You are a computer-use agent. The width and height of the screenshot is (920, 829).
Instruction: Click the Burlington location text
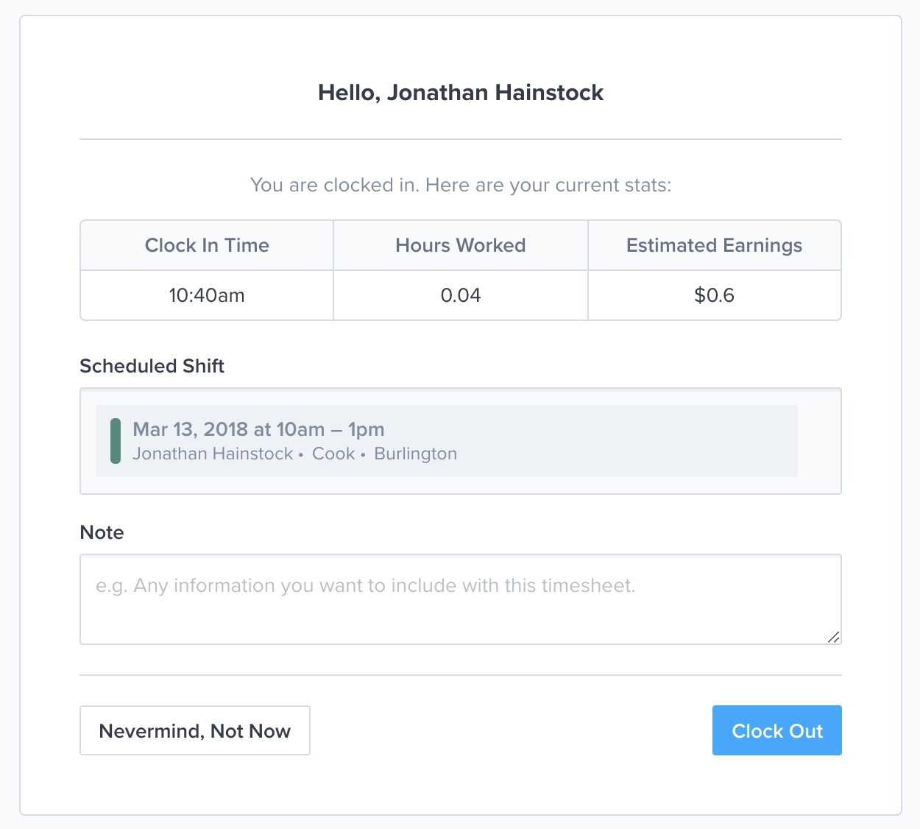416,454
